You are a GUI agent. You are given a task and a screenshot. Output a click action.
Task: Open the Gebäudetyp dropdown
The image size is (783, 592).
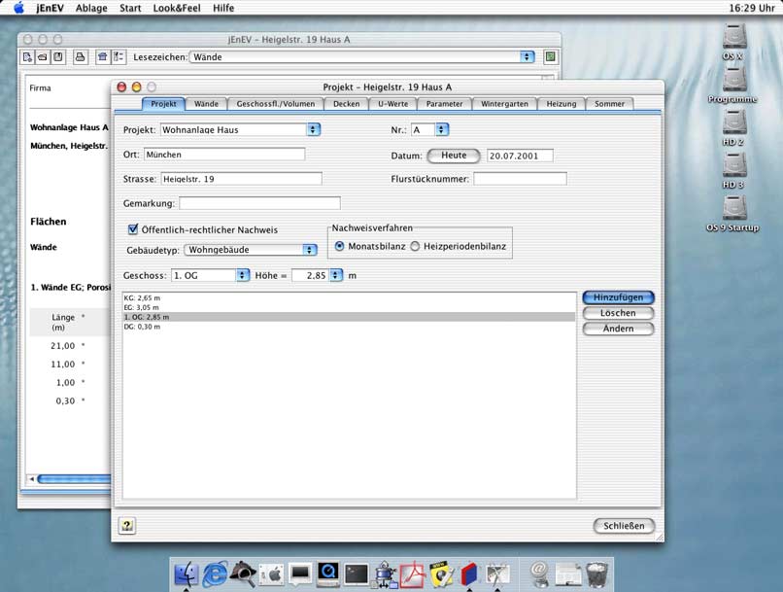251,250
